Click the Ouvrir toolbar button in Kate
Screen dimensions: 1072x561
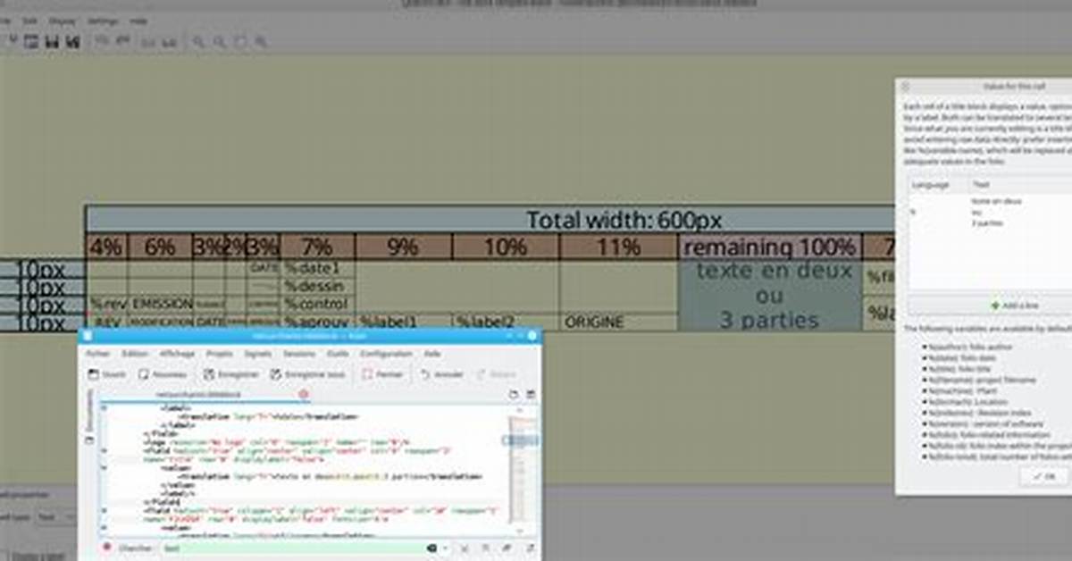click(x=108, y=374)
